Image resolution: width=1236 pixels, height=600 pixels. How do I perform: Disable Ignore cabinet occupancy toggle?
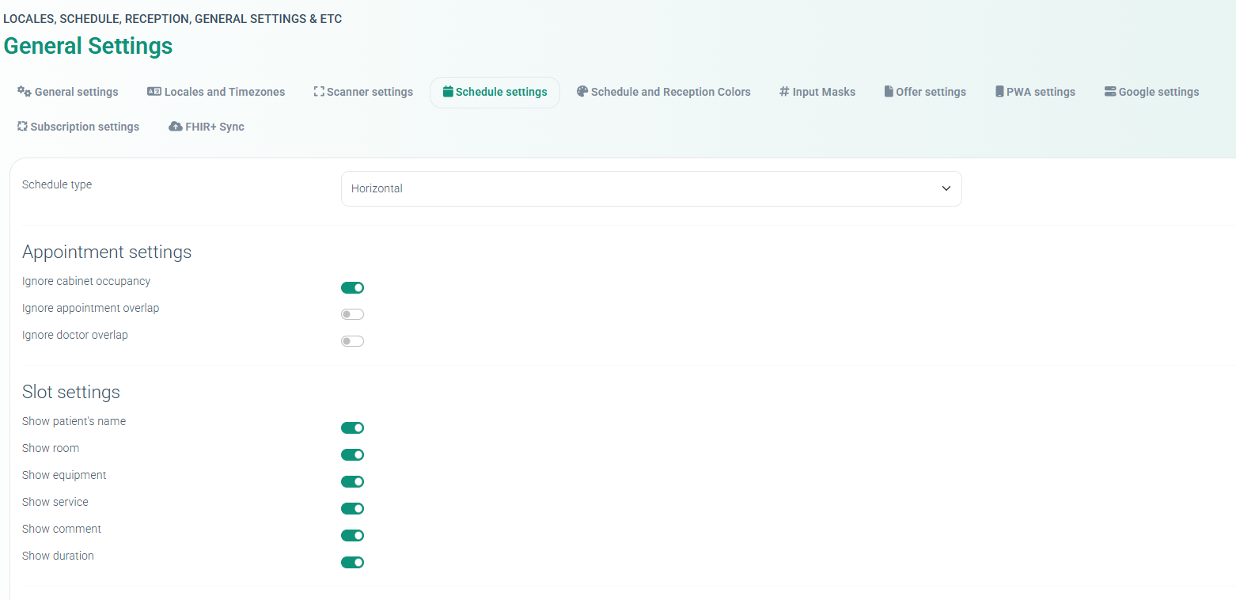pos(352,288)
